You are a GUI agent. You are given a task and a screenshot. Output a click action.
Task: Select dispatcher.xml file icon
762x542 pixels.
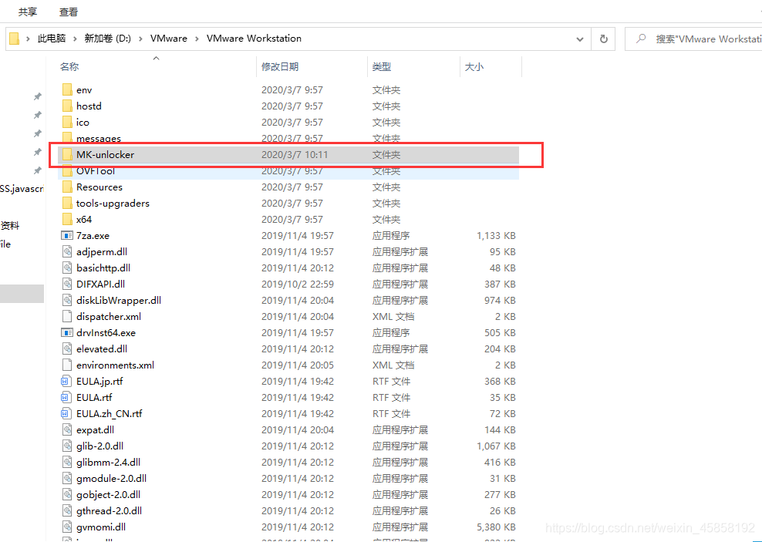click(x=67, y=316)
